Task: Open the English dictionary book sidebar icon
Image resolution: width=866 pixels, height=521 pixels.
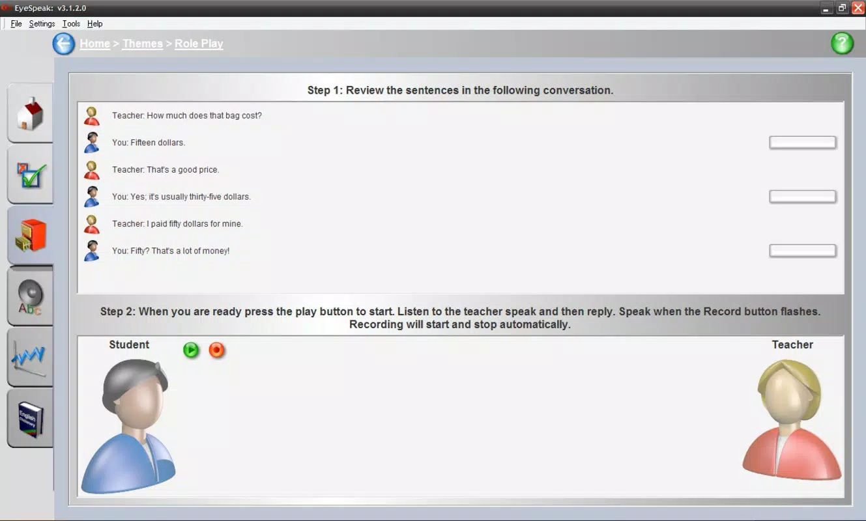Action: coord(30,419)
